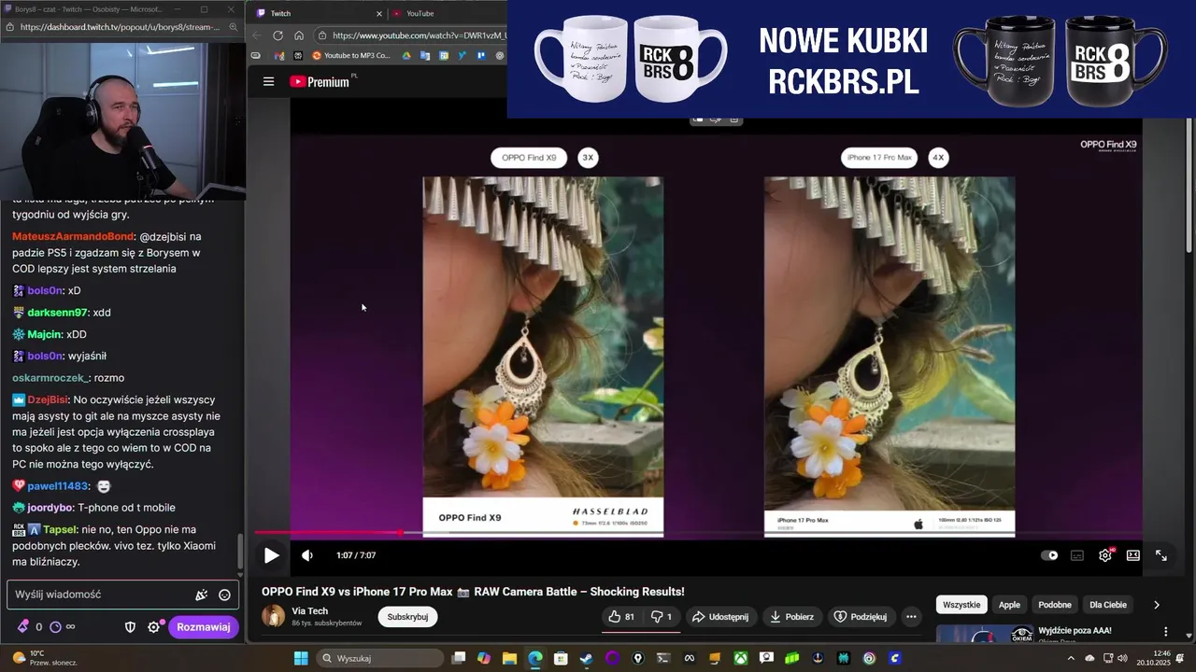Open the Windows Start menu

coord(301,658)
